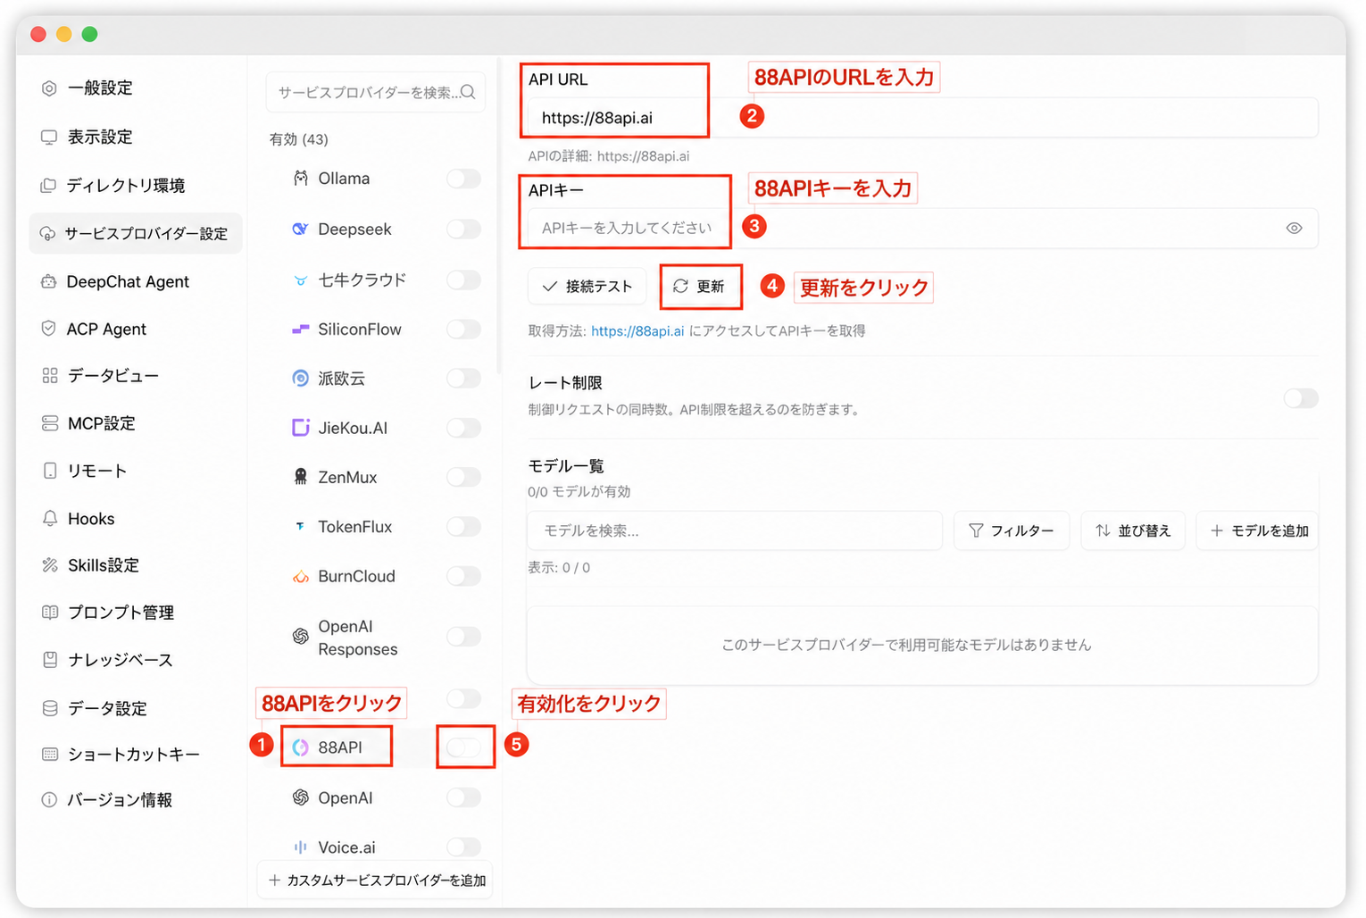
Task: Open プロンプト管理 section
Action: (x=136, y=613)
